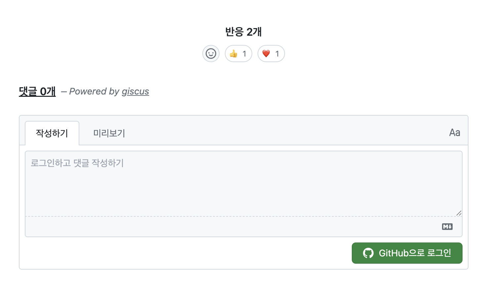This screenshot has height=296, width=488.
Task: Click empty tab bar area before Aa
Action: pos(281,133)
